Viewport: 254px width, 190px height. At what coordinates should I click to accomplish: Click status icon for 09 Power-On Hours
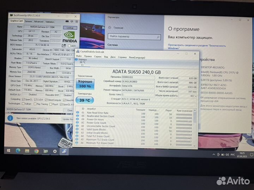(77, 119)
